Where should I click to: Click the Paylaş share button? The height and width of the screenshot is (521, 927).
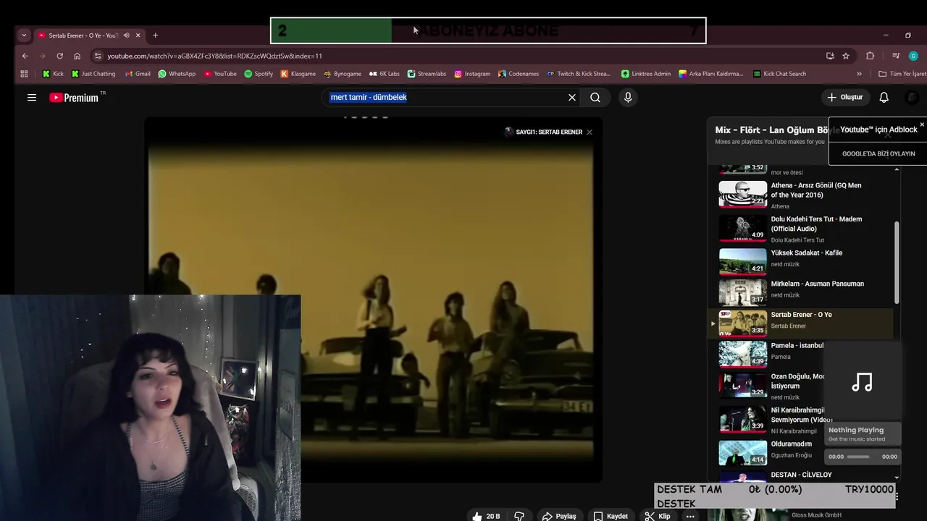click(x=559, y=516)
